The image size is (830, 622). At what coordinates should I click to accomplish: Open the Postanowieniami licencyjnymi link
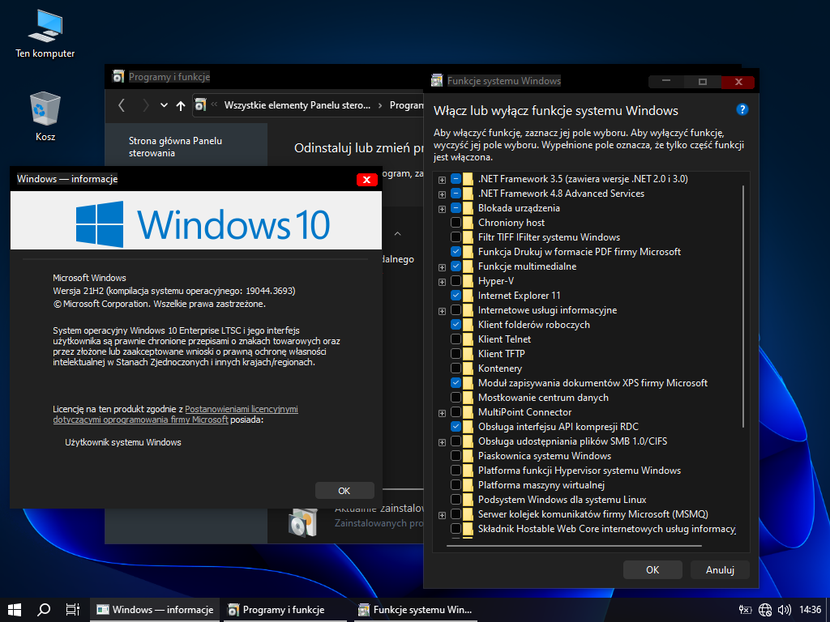pyautogui.click(x=241, y=410)
